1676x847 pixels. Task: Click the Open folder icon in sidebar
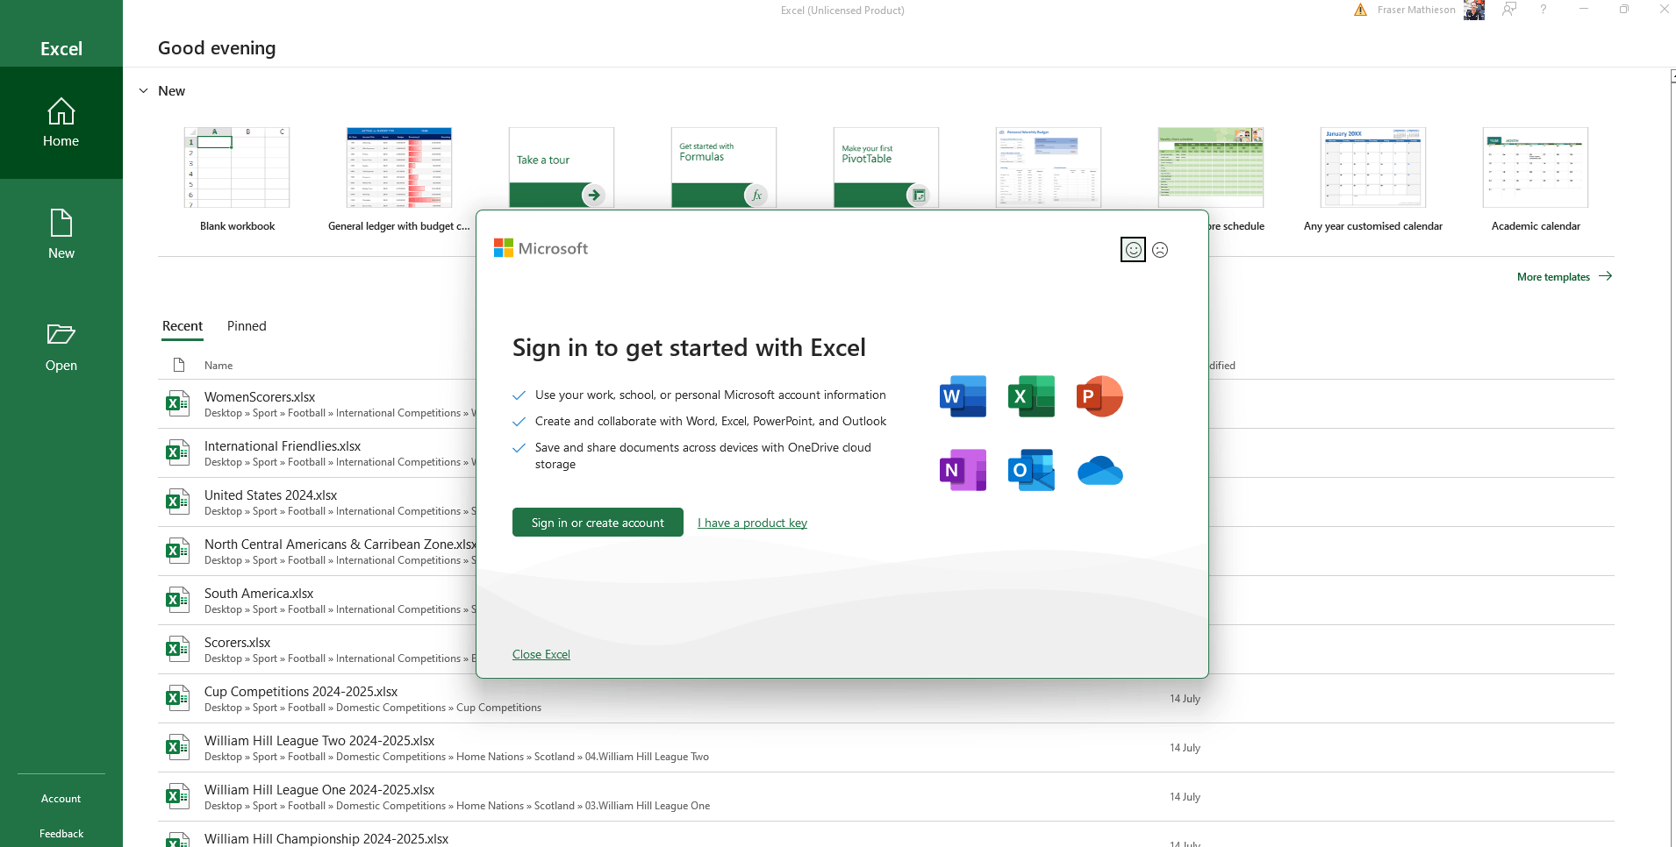pyautogui.click(x=61, y=334)
